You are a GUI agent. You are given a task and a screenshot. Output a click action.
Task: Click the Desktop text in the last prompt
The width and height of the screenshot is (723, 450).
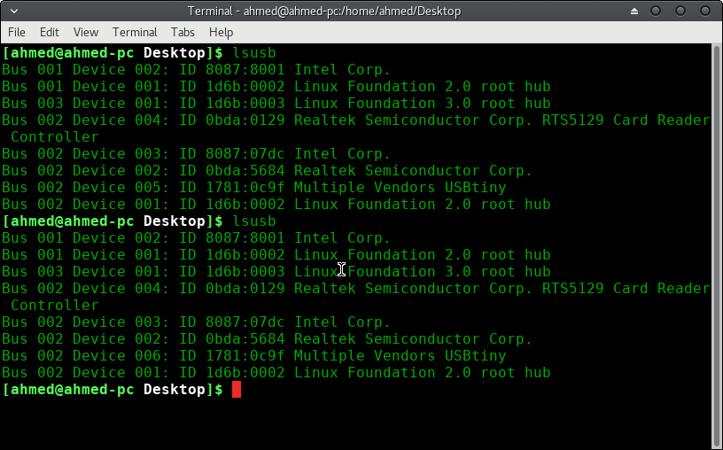click(x=175, y=390)
